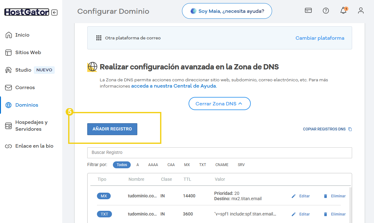Click the HostGator logo
Viewport: 374px width, 223px height.
tap(27, 12)
